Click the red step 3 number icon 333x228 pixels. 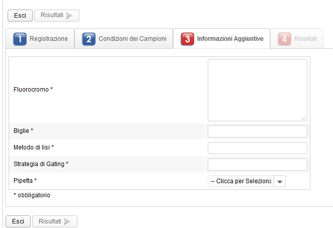pyautogui.click(x=187, y=39)
